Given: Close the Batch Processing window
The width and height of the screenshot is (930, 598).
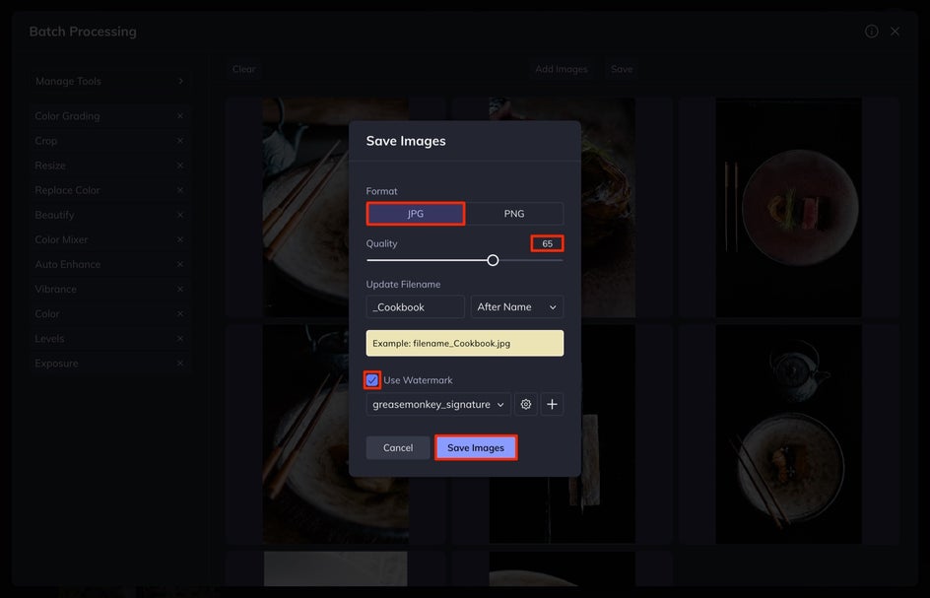Looking at the screenshot, I should (895, 32).
